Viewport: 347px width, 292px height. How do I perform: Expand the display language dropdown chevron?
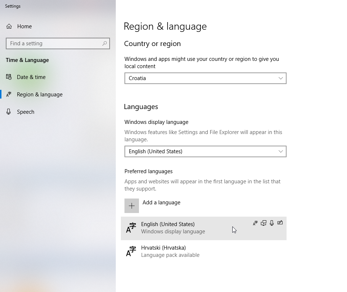point(281,151)
